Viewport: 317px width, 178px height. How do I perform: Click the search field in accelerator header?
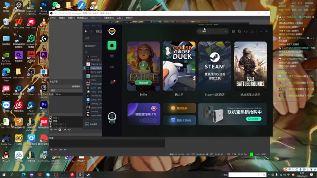(x=212, y=31)
